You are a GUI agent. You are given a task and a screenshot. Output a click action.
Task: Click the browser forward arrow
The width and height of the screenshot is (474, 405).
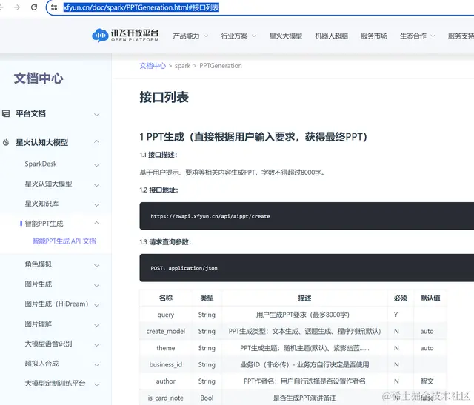point(17,7)
